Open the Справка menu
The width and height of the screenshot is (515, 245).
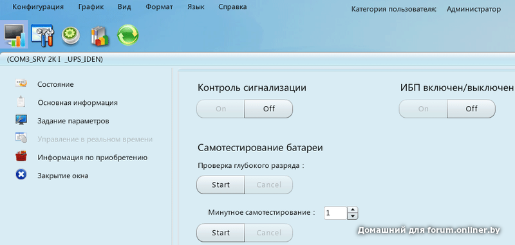[x=232, y=7]
